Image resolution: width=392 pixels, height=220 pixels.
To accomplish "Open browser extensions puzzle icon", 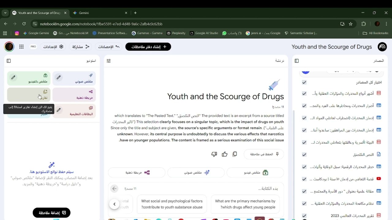I will point(364,24).
